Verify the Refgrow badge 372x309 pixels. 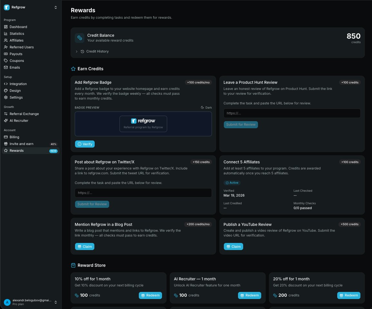(x=85, y=144)
